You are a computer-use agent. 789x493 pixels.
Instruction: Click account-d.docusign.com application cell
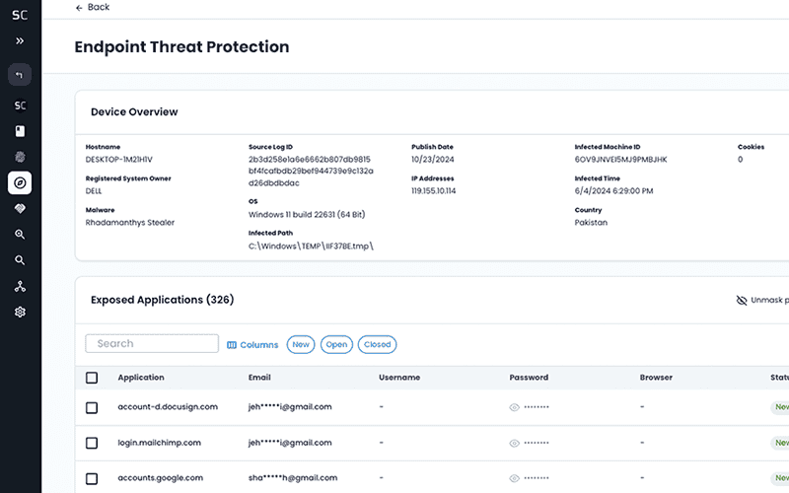pos(168,407)
